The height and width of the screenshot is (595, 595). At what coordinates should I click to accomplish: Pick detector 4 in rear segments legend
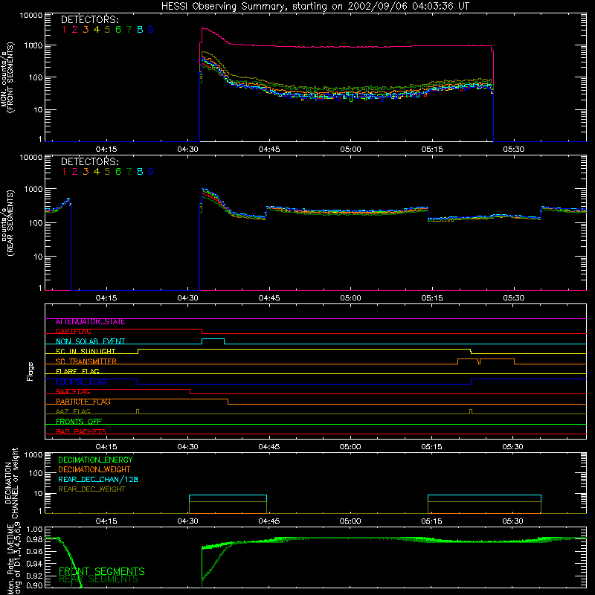pos(97,172)
